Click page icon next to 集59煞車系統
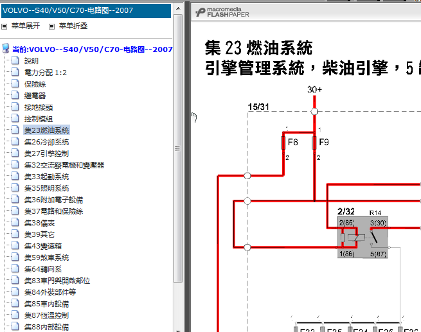 (15, 257)
